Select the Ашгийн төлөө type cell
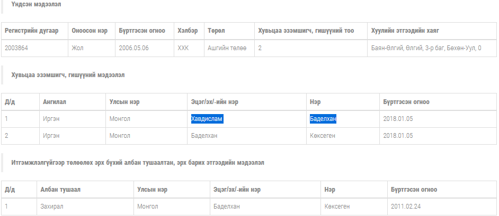This screenshot has height=216, width=499. coord(228,48)
